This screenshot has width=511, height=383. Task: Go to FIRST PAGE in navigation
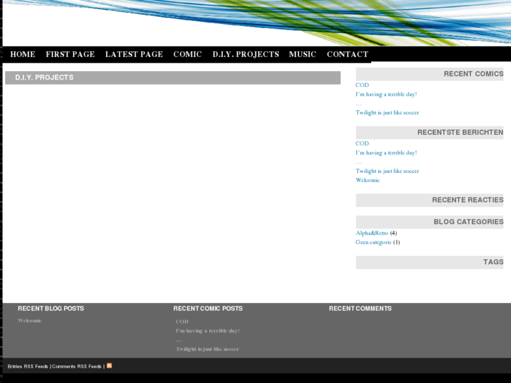click(x=70, y=54)
